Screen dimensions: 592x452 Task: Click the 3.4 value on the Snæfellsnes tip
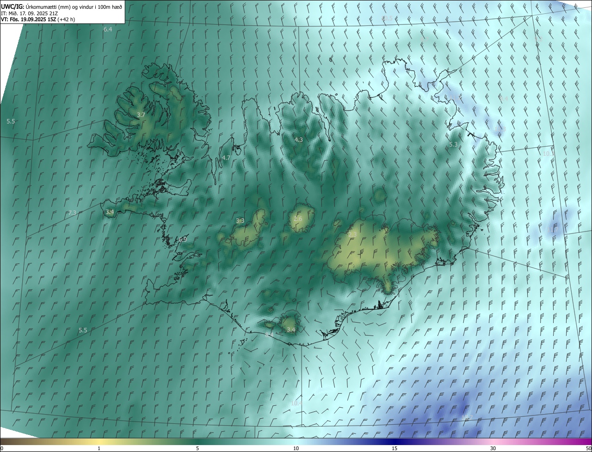(x=110, y=212)
